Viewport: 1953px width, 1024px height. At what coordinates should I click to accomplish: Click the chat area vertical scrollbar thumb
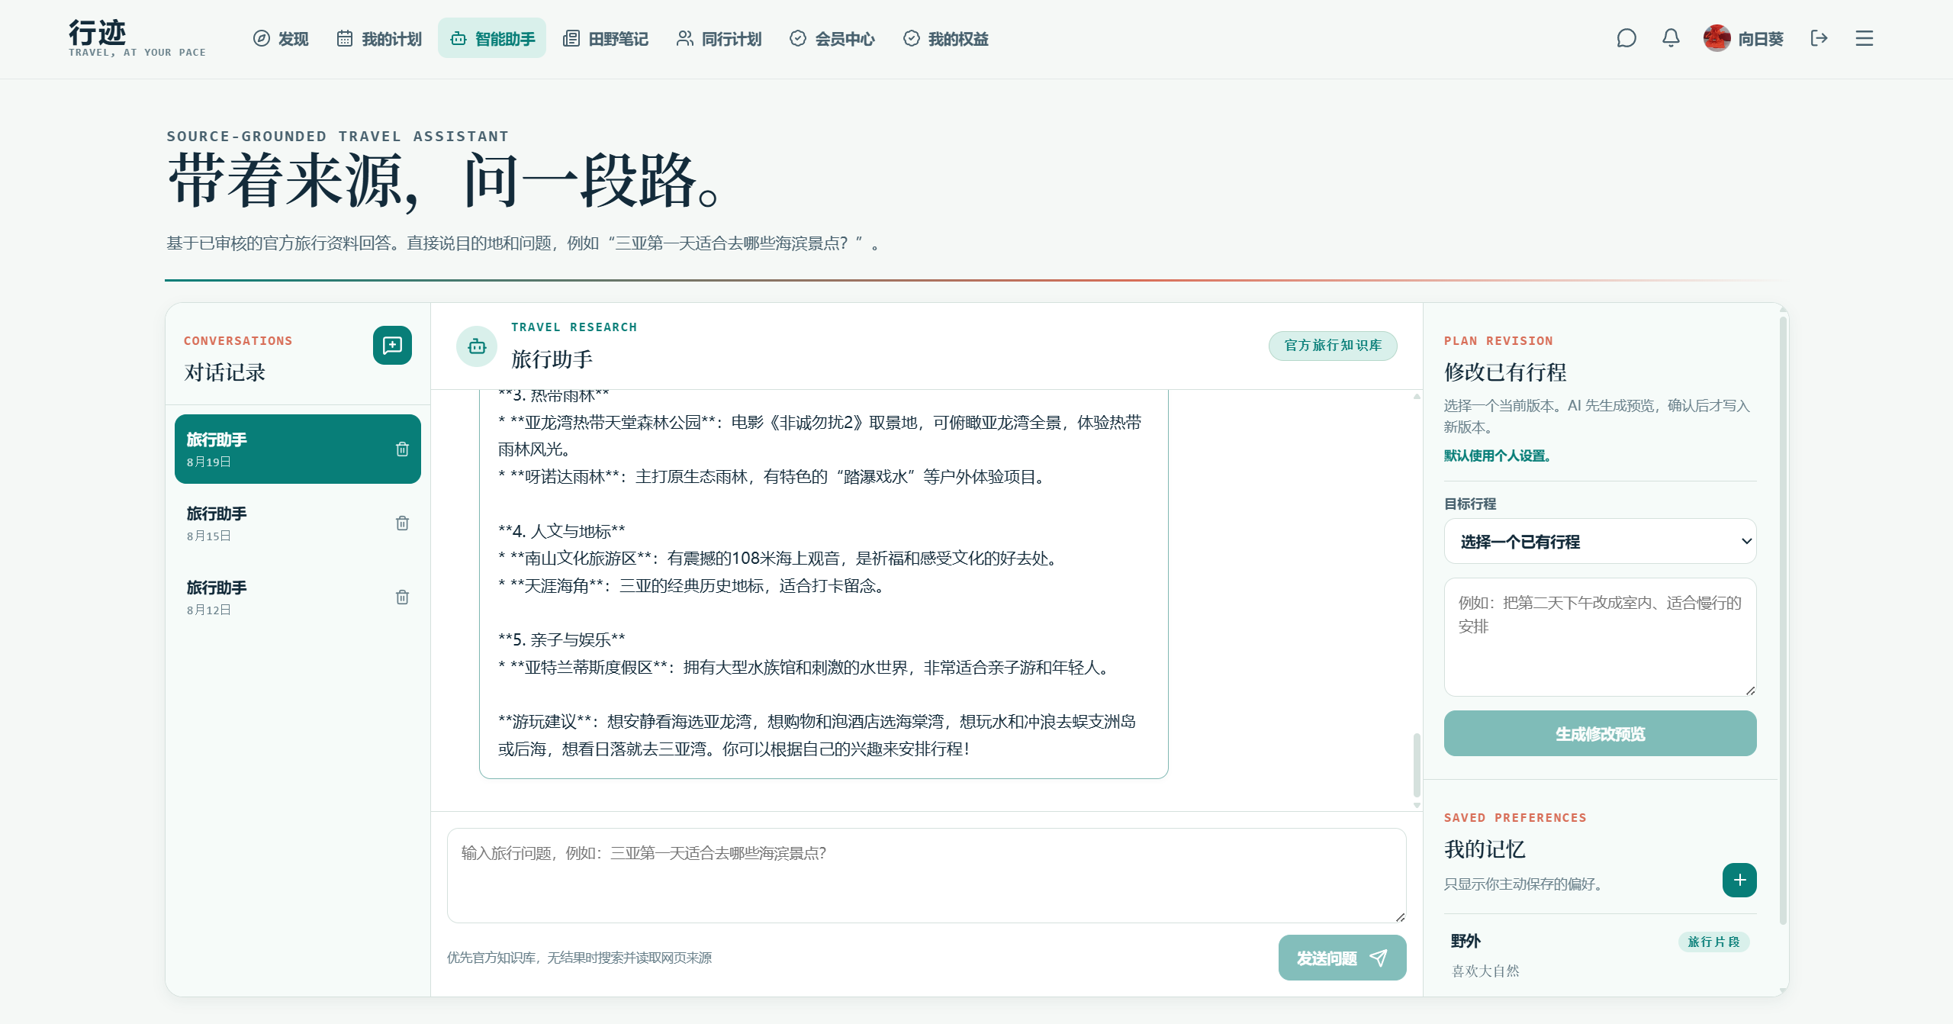[x=1417, y=765]
